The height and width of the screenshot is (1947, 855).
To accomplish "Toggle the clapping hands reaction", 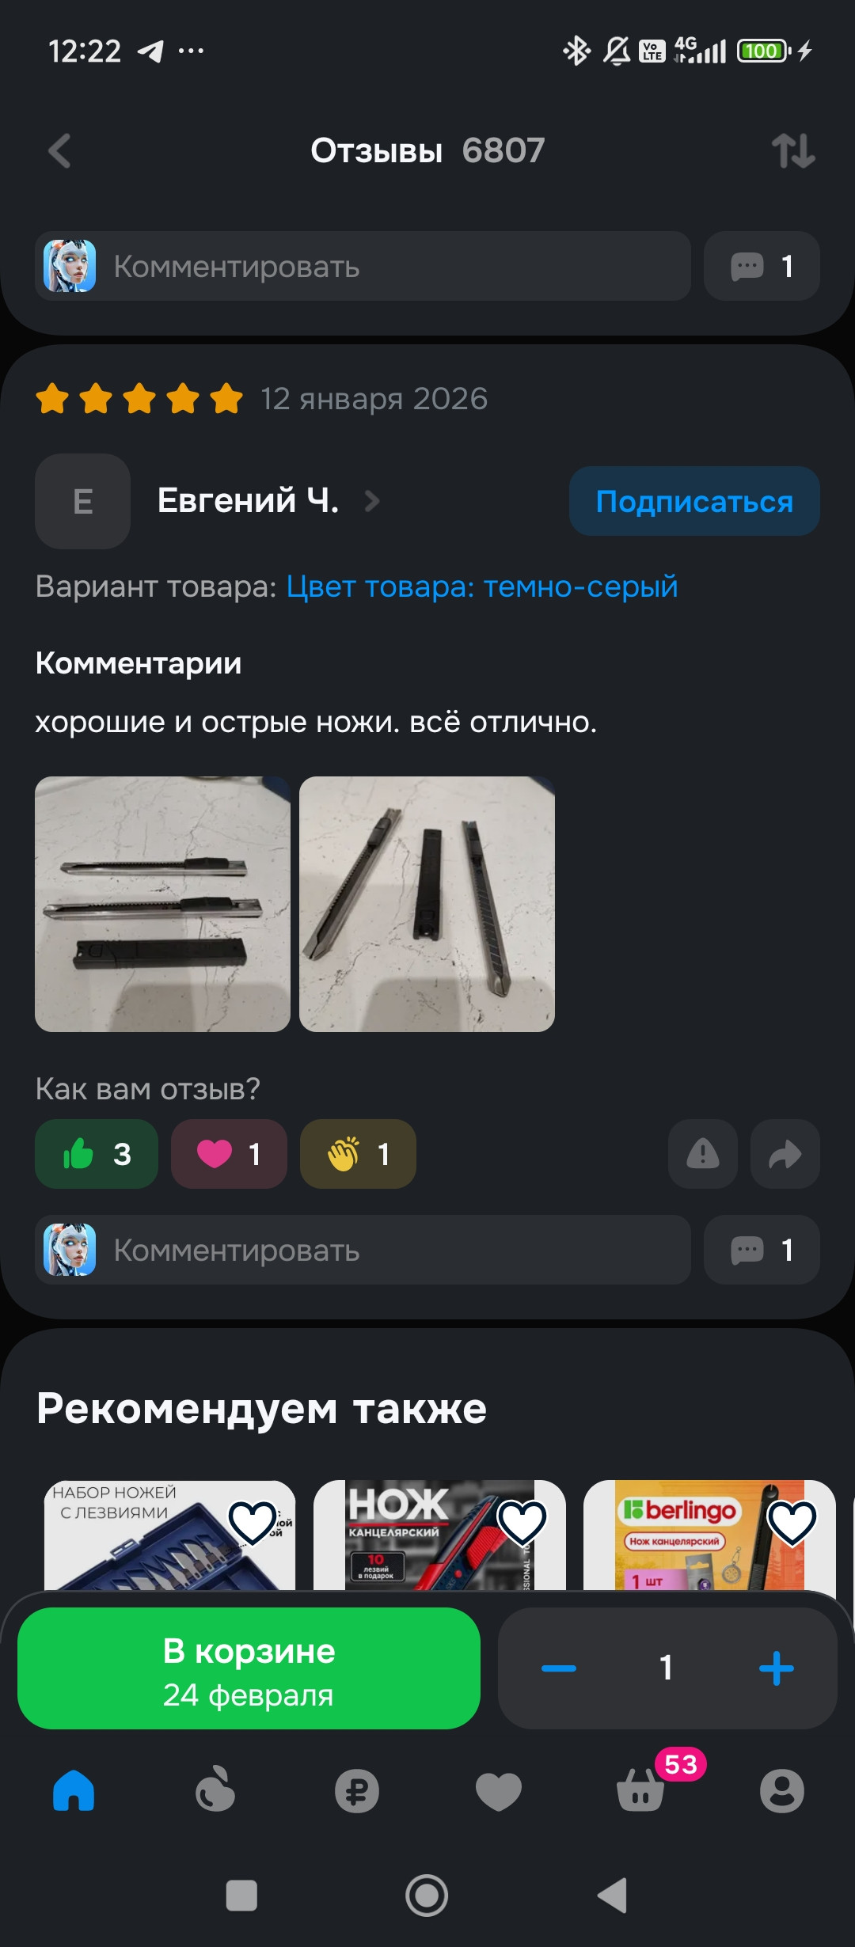I will 358,1154.
